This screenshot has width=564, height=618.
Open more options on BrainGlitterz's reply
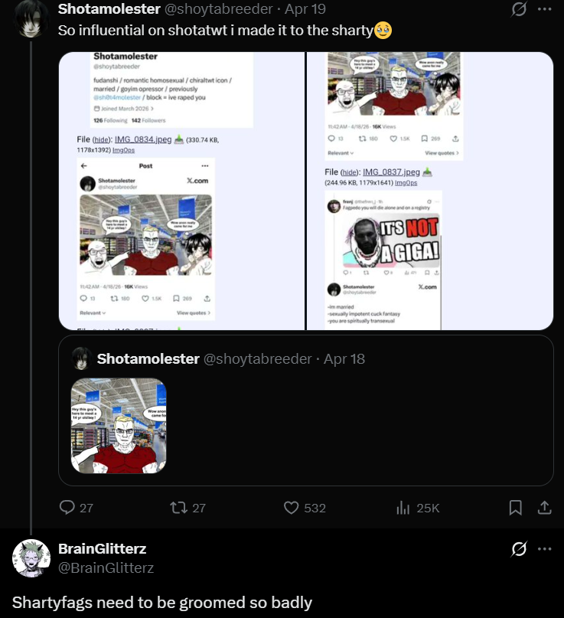click(545, 548)
